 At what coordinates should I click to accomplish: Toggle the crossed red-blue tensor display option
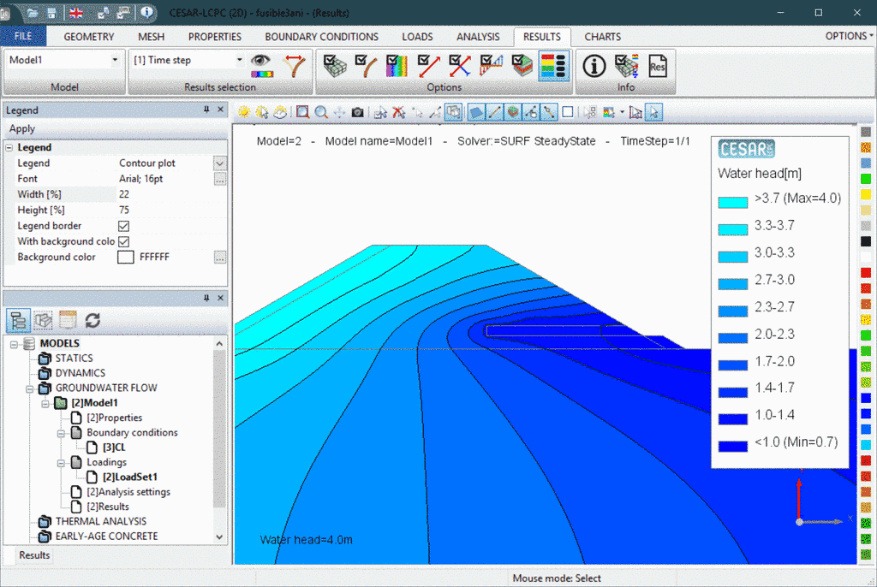(460, 65)
